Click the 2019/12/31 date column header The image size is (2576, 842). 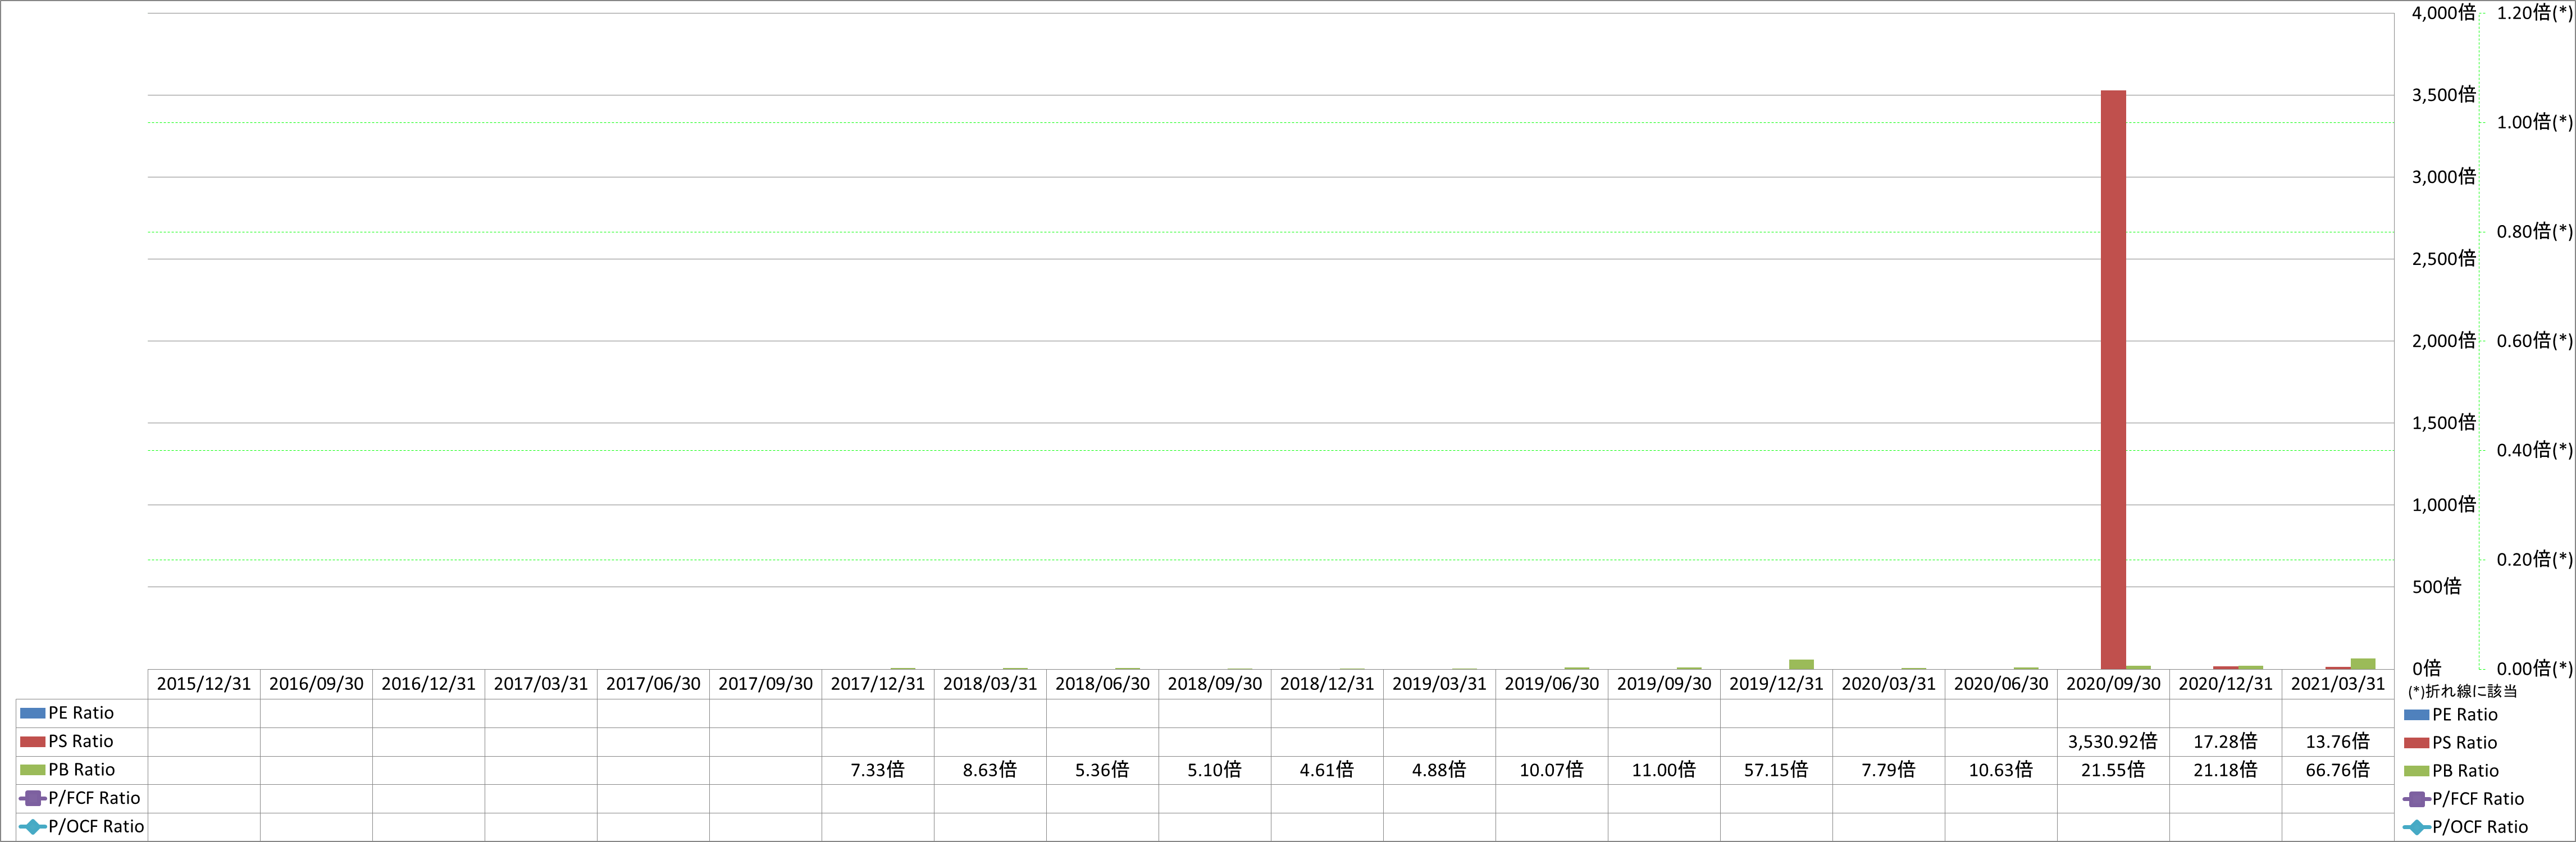[1776, 684]
